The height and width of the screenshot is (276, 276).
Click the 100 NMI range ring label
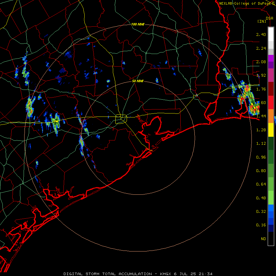138,24
